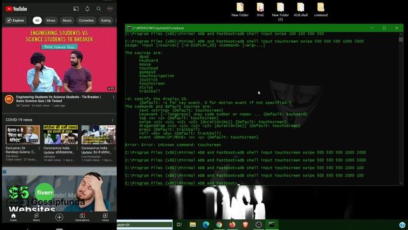Click the cmd.exe title bar icon
408x230 pixels.
tap(129, 28)
